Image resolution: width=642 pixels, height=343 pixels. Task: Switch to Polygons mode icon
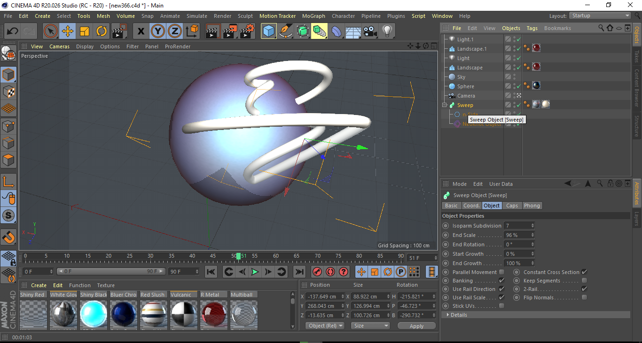[8, 160]
